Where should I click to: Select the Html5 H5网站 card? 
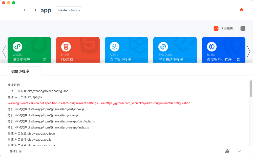click(x=78, y=50)
